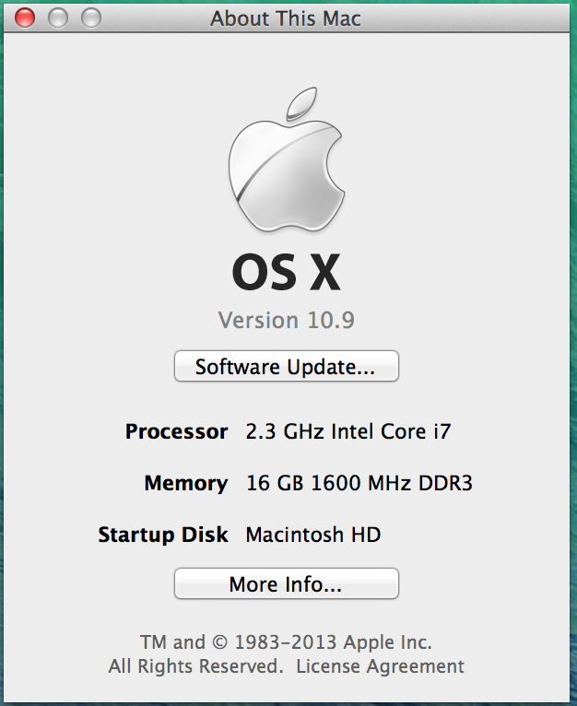The width and height of the screenshot is (577, 706).
Task: Minimize the window with the yellow button
Action: [x=58, y=18]
